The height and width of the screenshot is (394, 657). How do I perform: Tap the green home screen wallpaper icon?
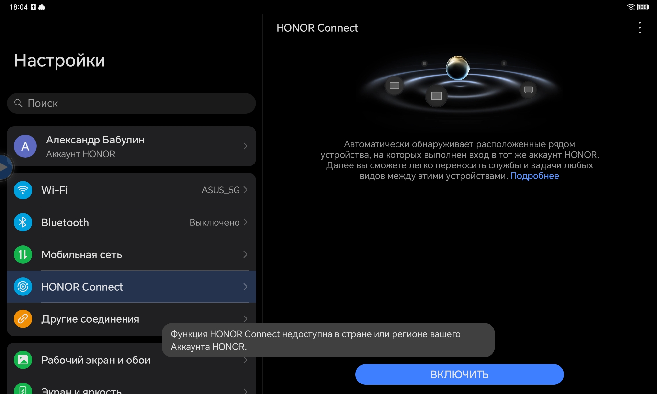[x=23, y=360]
